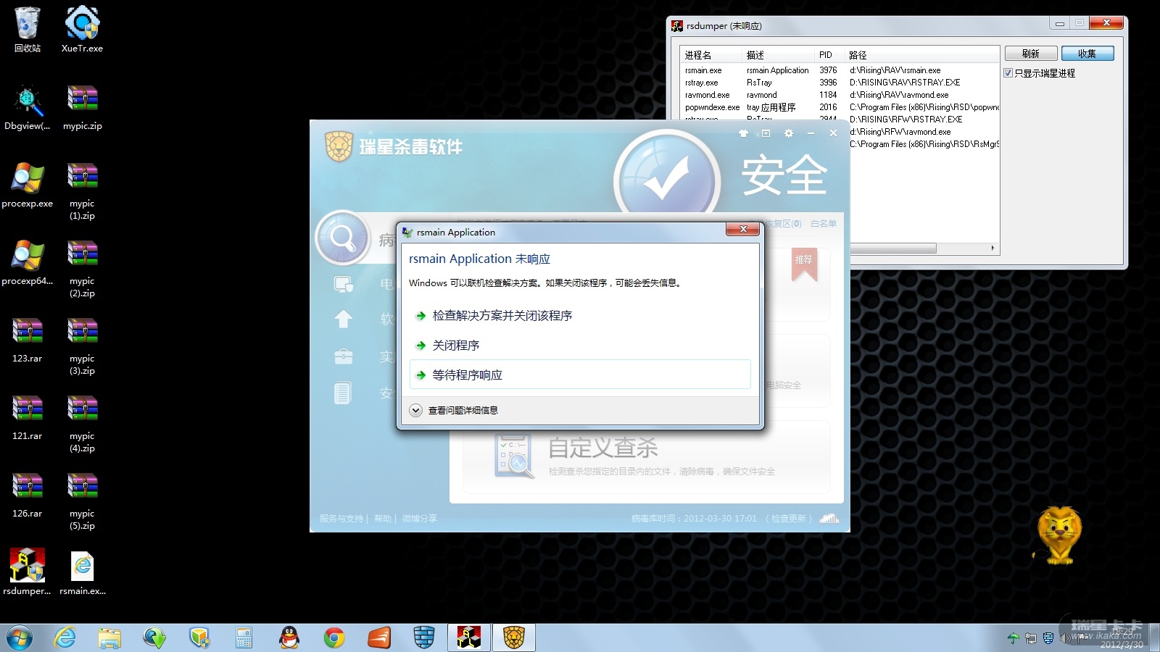Image resolution: width=1160 pixels, height=652 pixels.
Task: Open the orange taskbar application icon
Action: (379, 638)
